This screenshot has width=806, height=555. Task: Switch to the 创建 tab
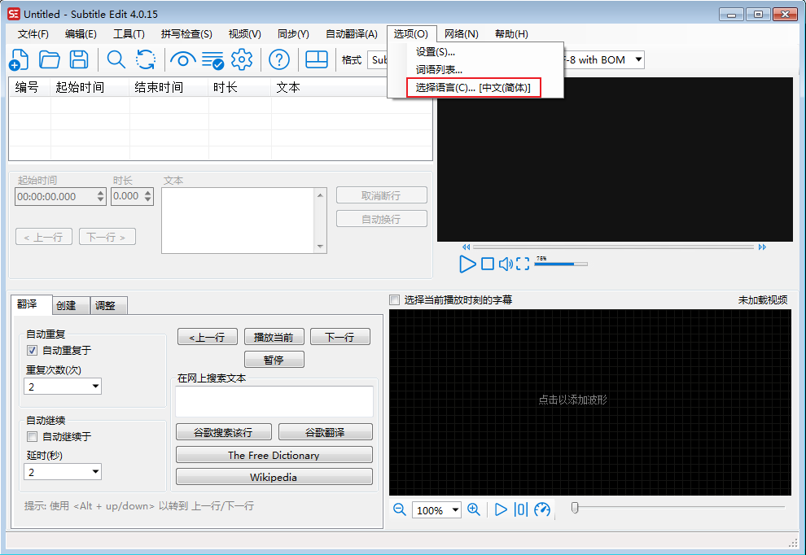tap(66, 306)
